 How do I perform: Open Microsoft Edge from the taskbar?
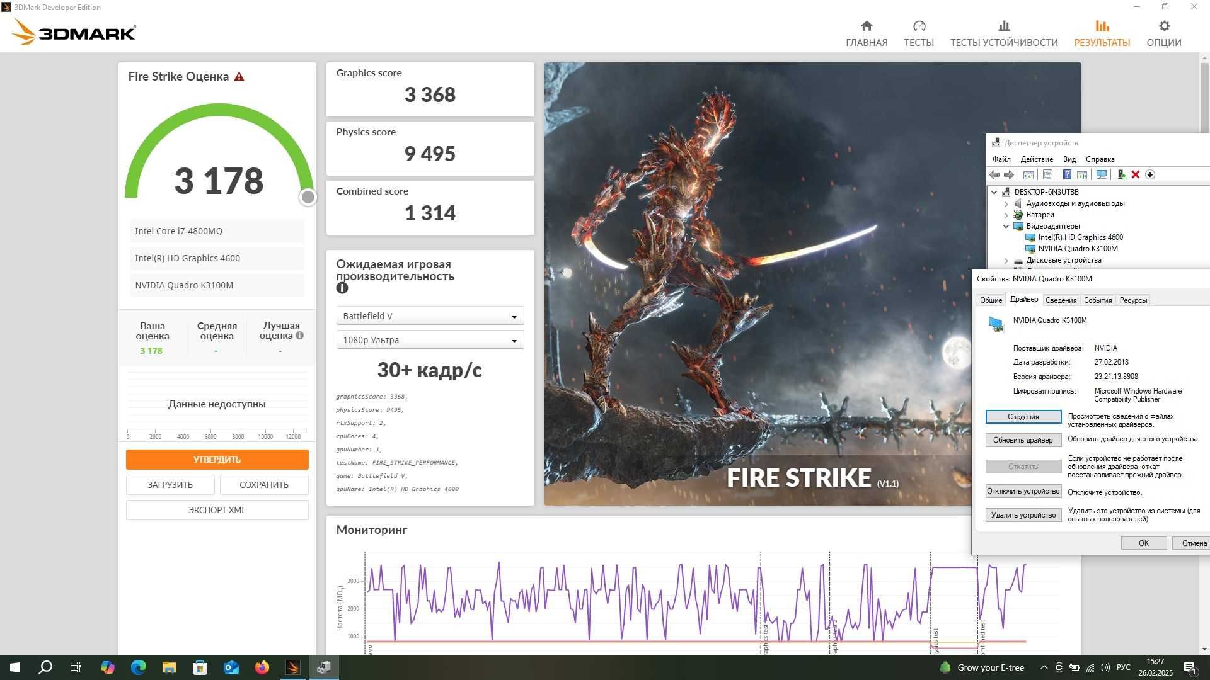[139, 667]
